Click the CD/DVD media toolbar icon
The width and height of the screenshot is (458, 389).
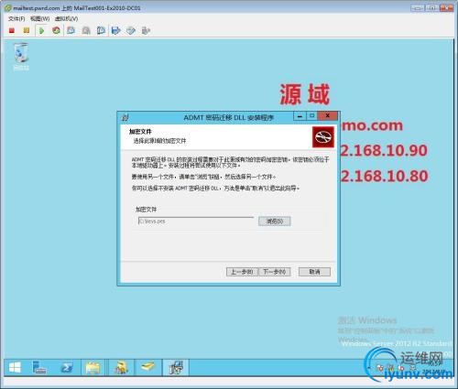click(x=131, y=30)
